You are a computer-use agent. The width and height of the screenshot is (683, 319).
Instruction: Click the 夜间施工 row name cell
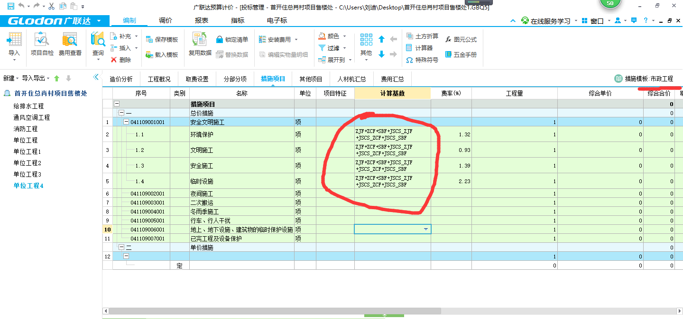tap(242, 194)
